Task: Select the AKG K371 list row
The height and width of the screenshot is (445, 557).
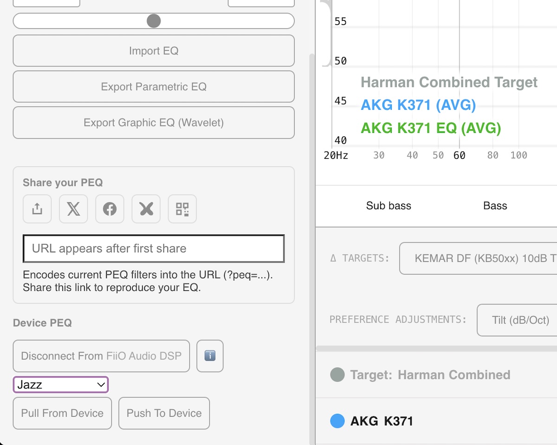Action: click(436, 421)
